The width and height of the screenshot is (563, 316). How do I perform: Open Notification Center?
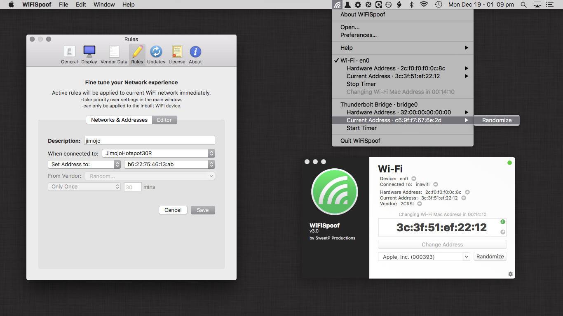pyautogui.click(x=549, y=5)
